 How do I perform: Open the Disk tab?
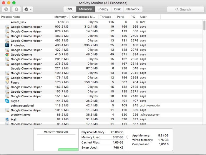(117, 9)
